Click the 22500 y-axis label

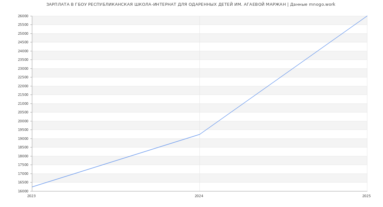(x=24, y=77)
